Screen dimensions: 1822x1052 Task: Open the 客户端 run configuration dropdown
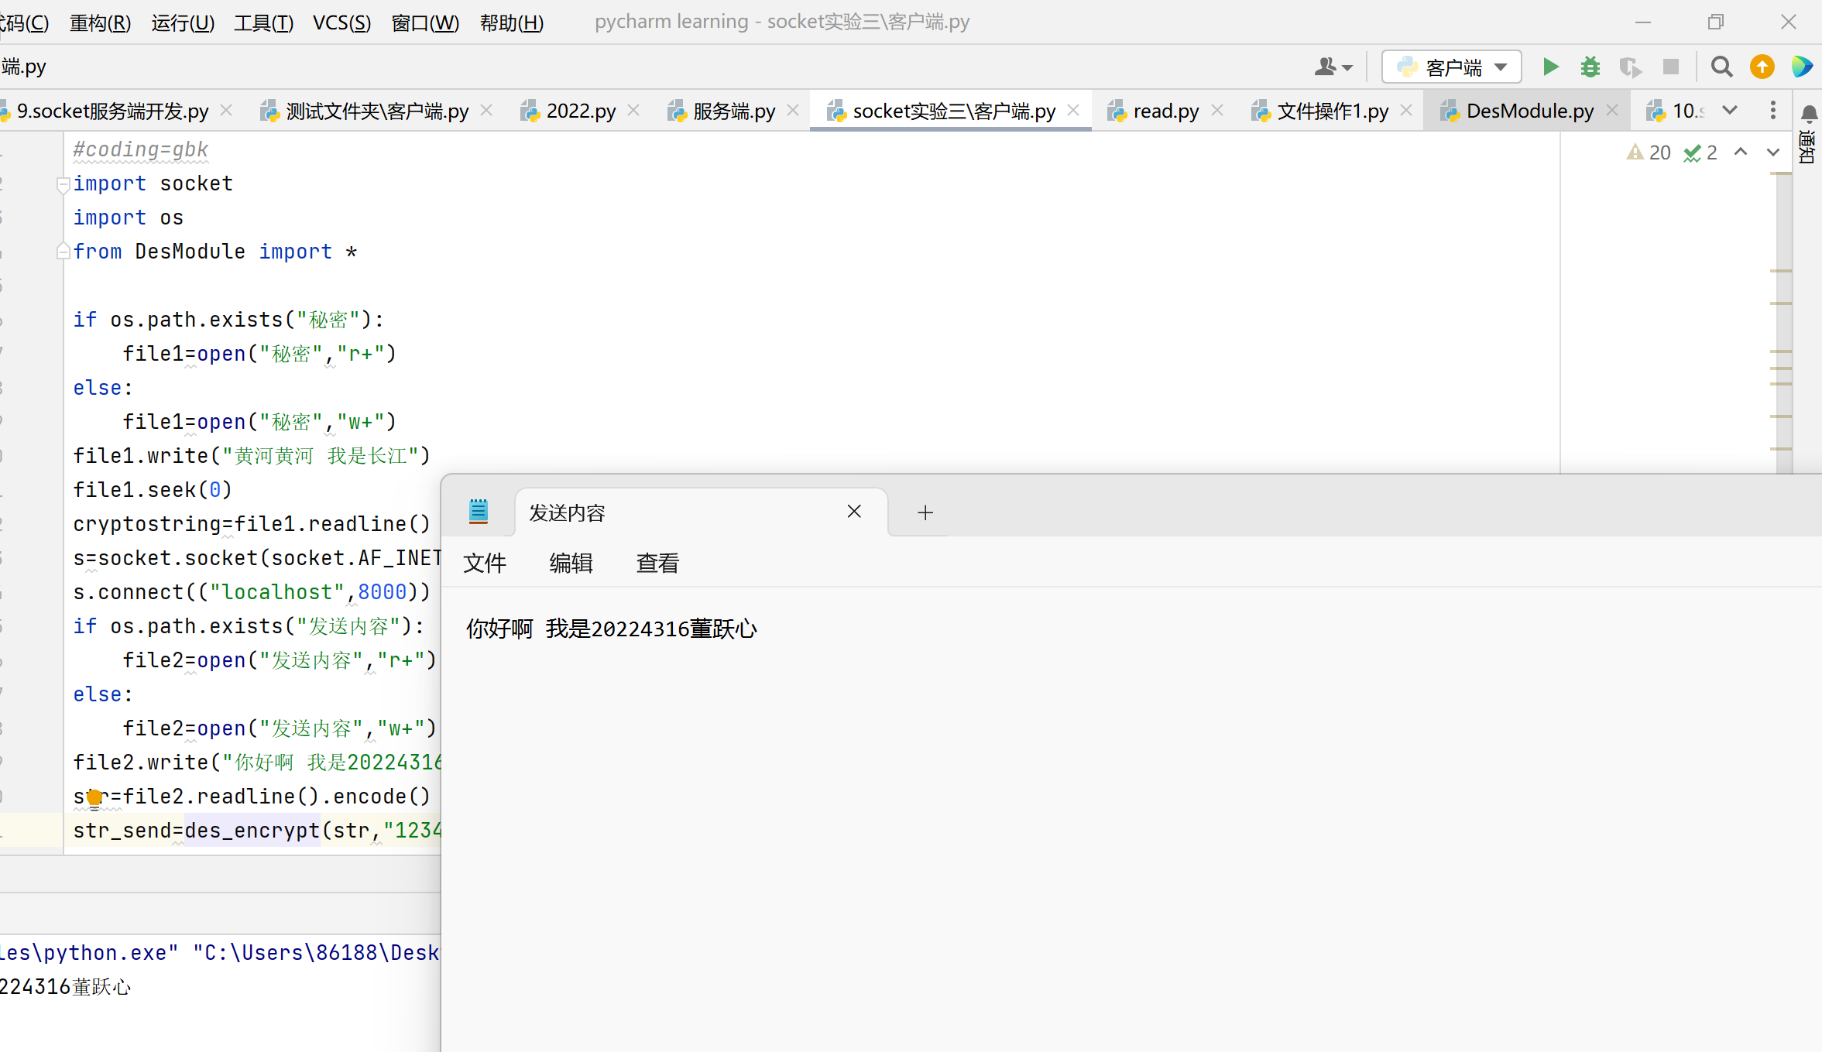(1501, 67)
